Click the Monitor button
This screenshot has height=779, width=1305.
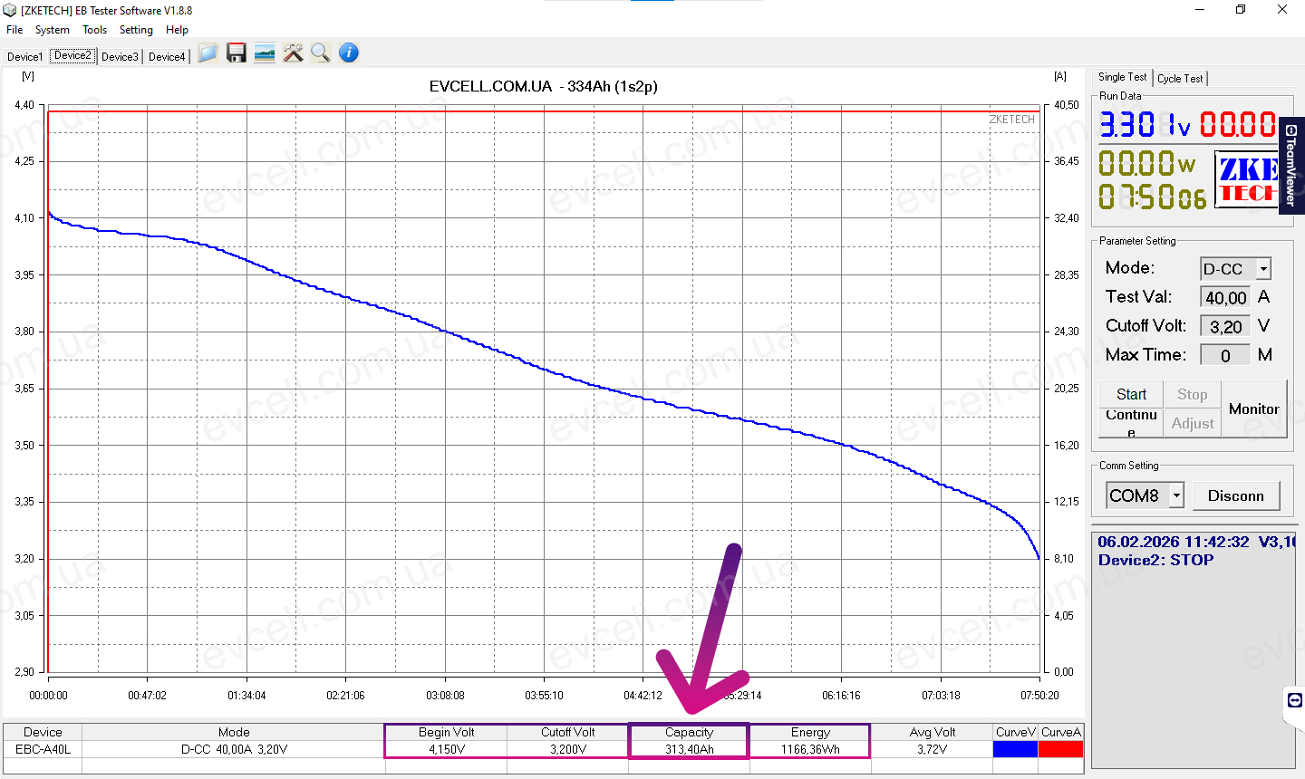(x=1253, y=409)
